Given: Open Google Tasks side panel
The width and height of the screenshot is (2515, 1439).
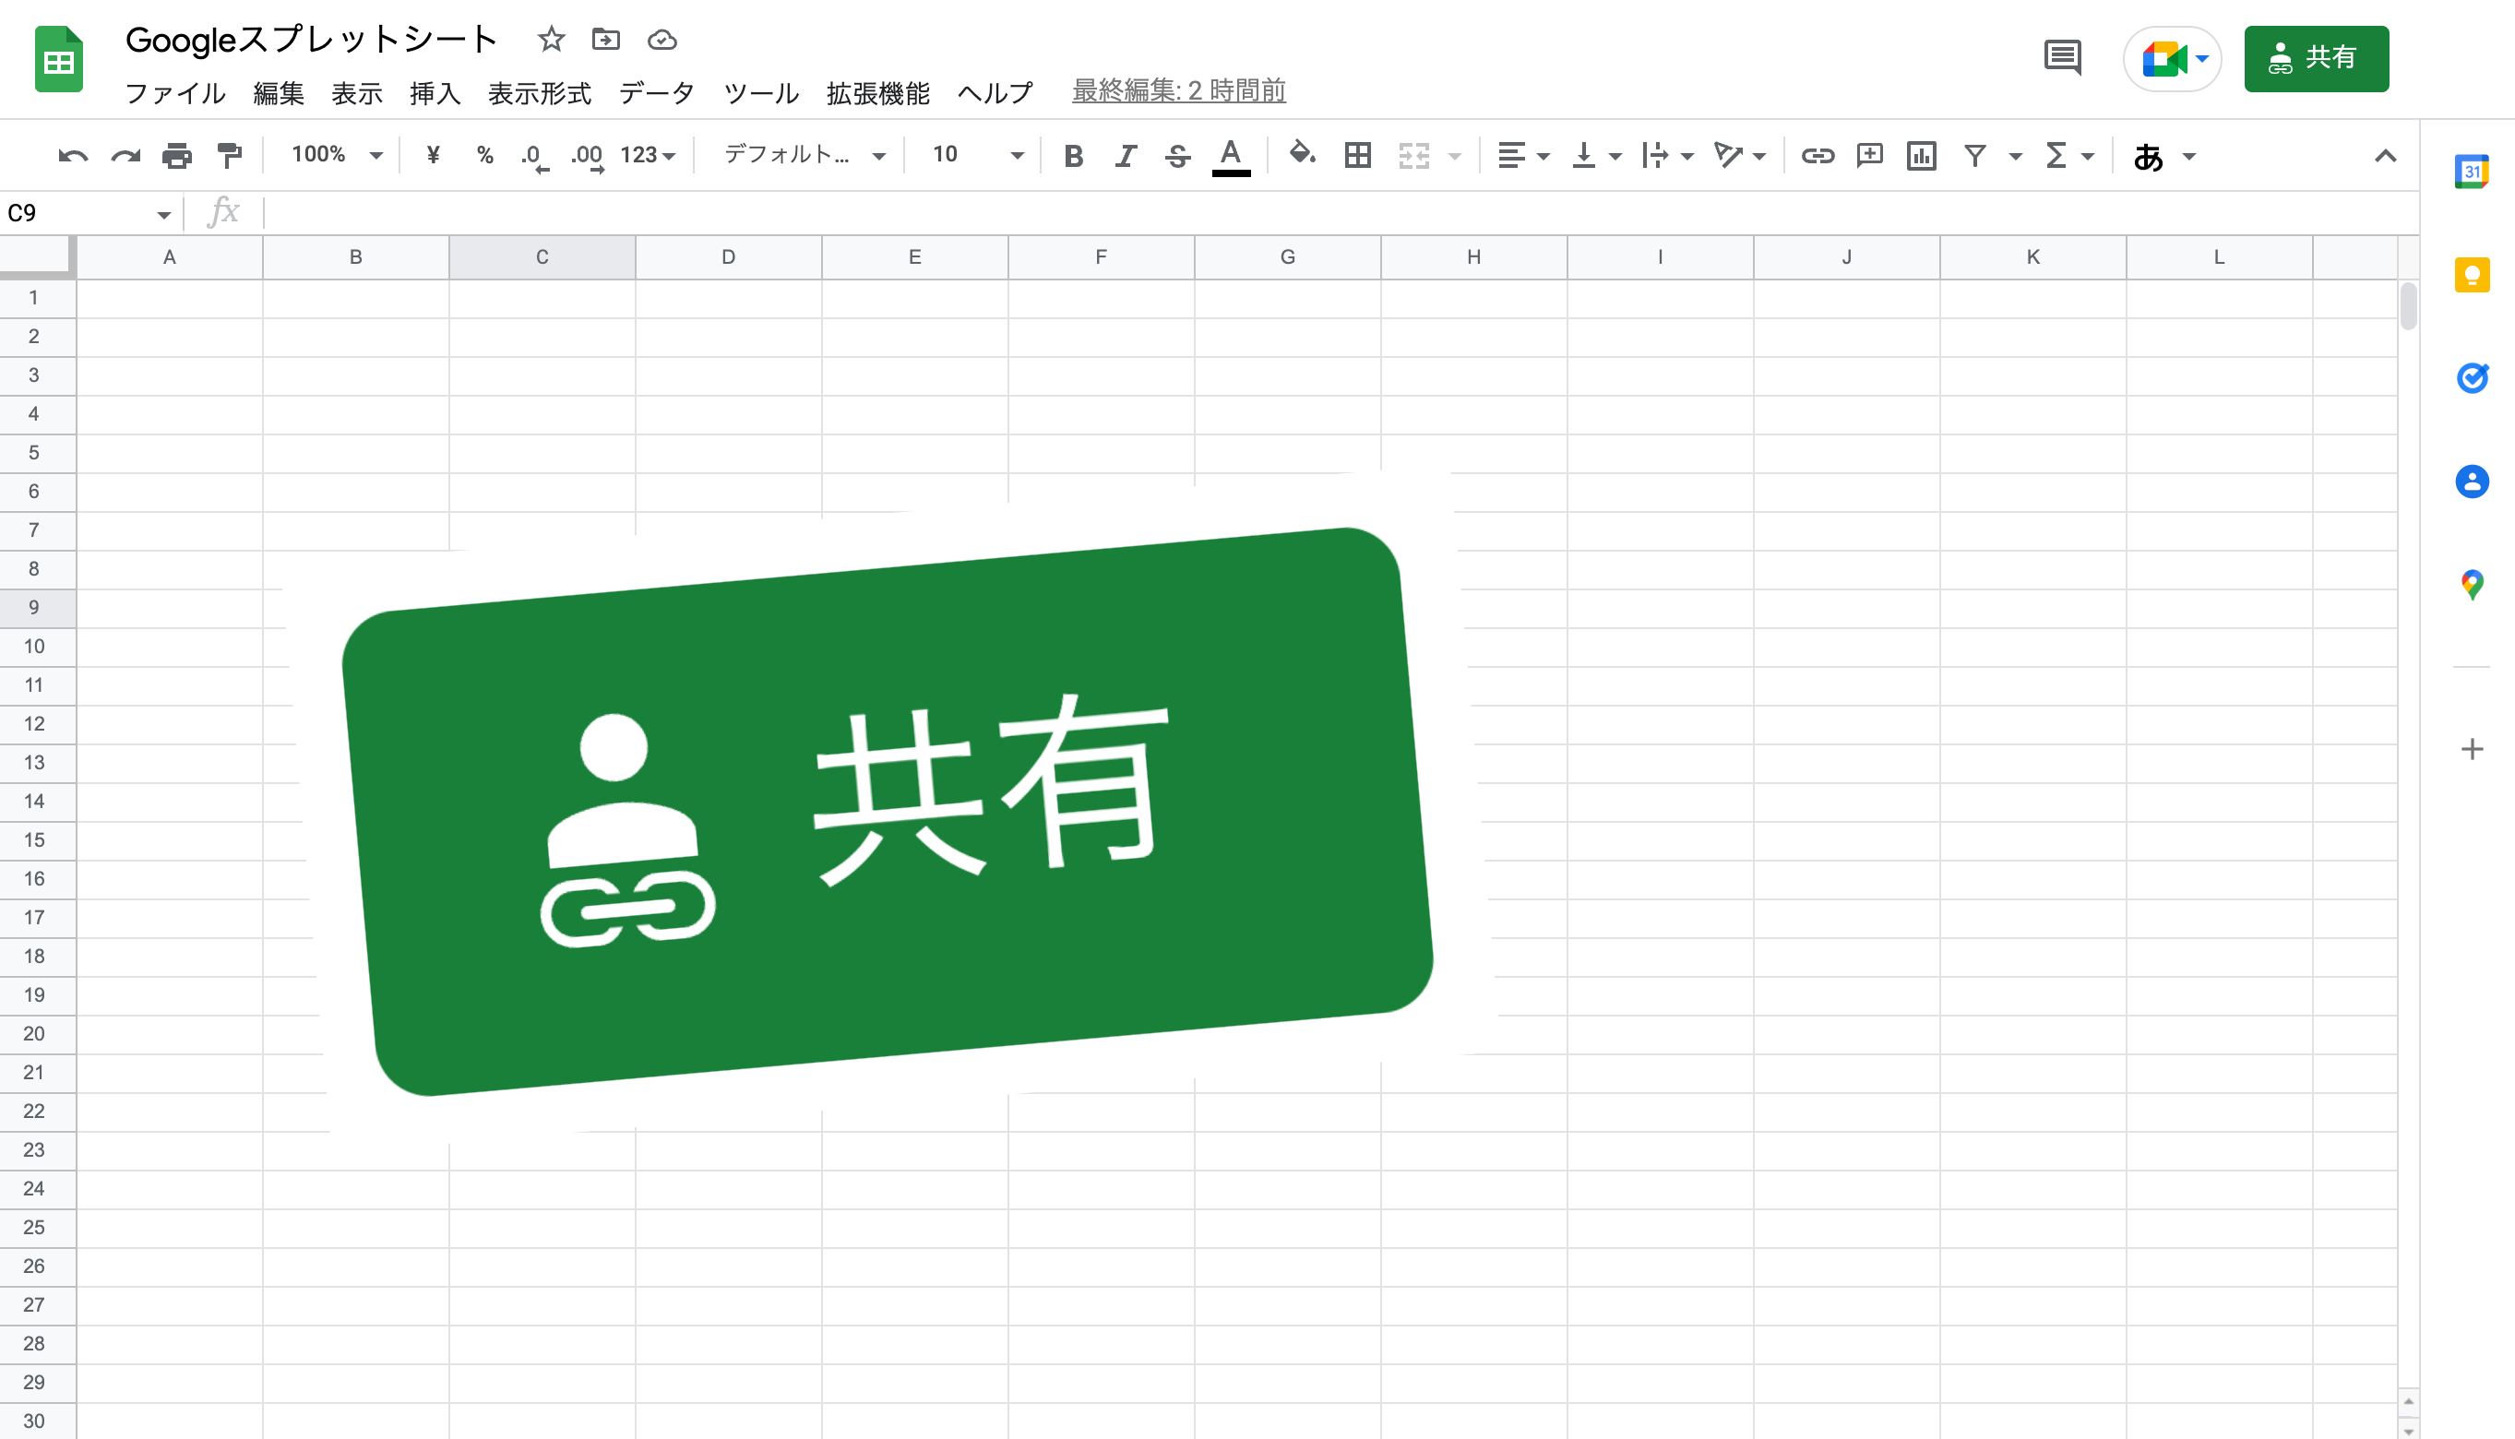Looking at the screenshot, I should point(2472,377).
